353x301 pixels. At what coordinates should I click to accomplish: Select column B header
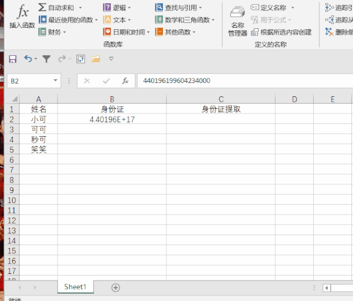click(x=112, y=99)
